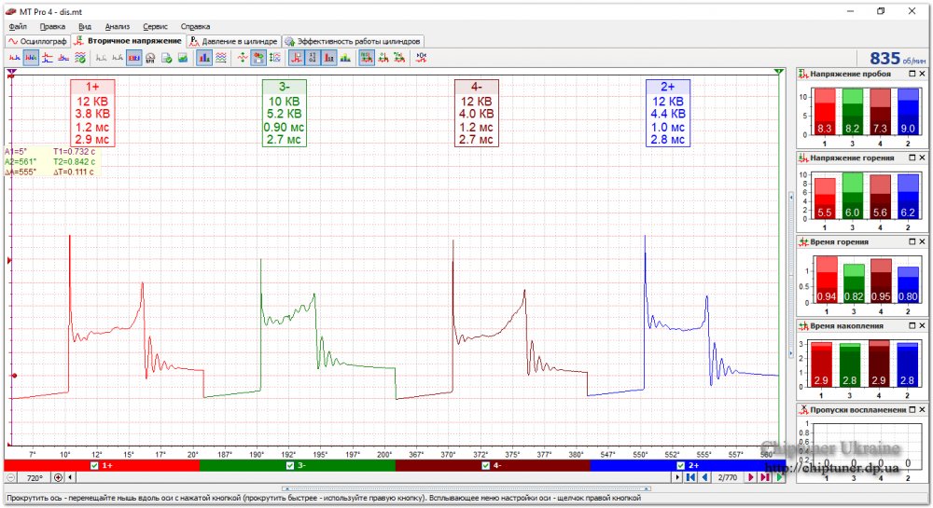The image size is (933, 508).
Task: Click the blue 2+ cylinder info box
Action: pyautogui.click(x=668, y=113)
